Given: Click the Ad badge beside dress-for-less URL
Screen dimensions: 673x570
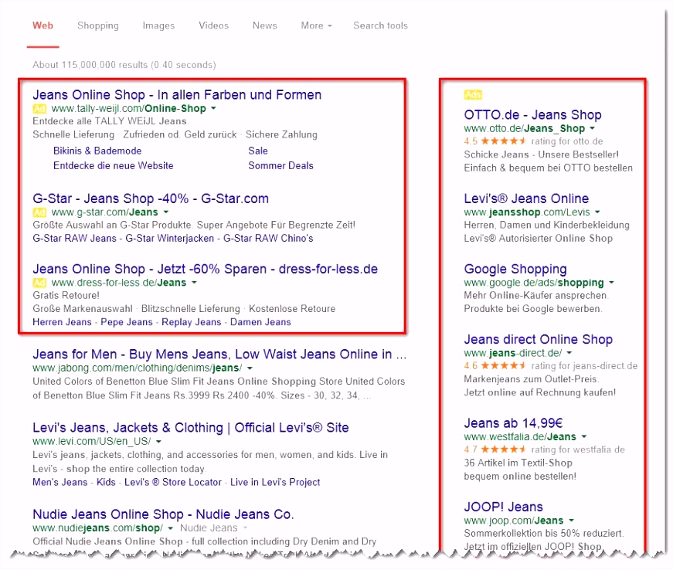Looking at the screenshot, I should (39, 283).
